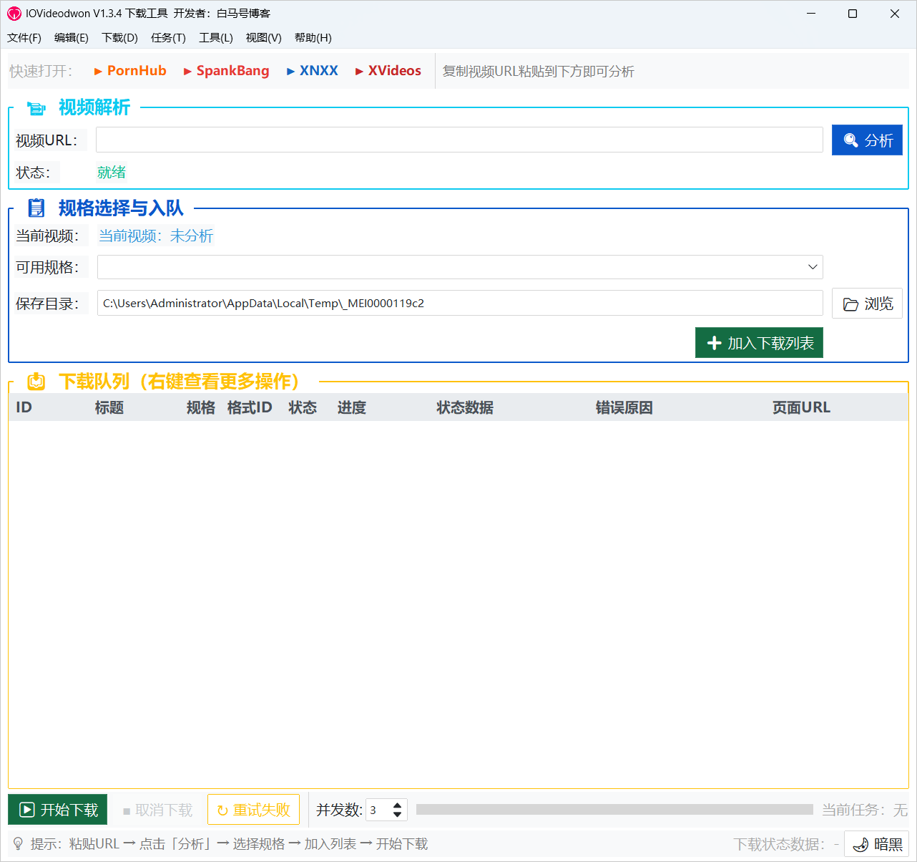The width and height of the screenshot is (917, 862).
Task: Click the 并发数 number field
Action: 378,810
